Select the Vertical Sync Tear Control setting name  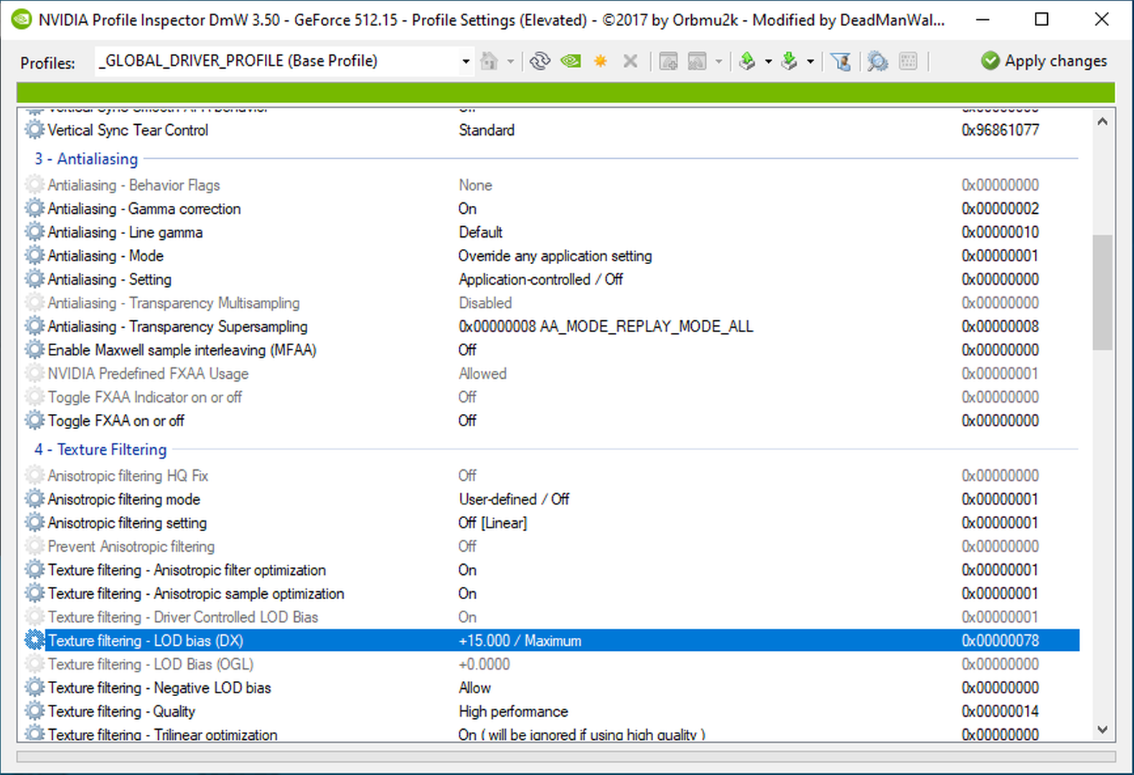coord(128,130)
